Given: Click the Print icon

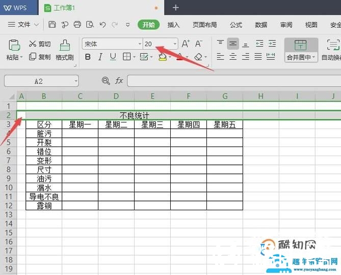Looking at the screenshot, I should point(77,24).
